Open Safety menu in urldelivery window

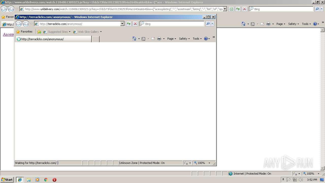coord(294,24)
